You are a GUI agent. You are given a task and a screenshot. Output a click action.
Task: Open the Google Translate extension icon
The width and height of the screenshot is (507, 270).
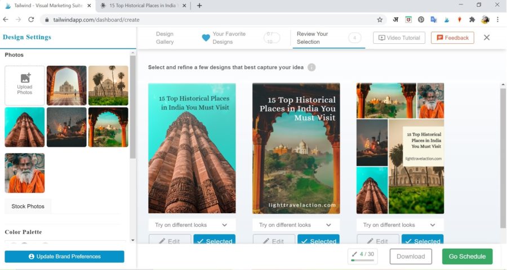coord(434,20)
